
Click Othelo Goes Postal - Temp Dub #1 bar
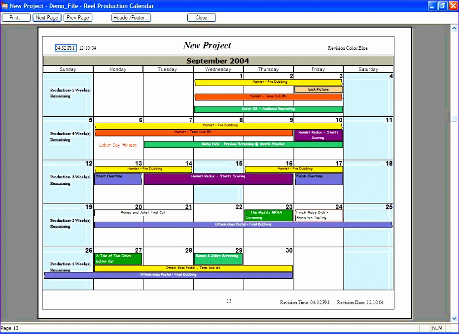tap(193, 268)
